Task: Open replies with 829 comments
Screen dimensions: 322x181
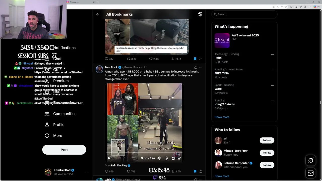Action: [x=109, y=171]
